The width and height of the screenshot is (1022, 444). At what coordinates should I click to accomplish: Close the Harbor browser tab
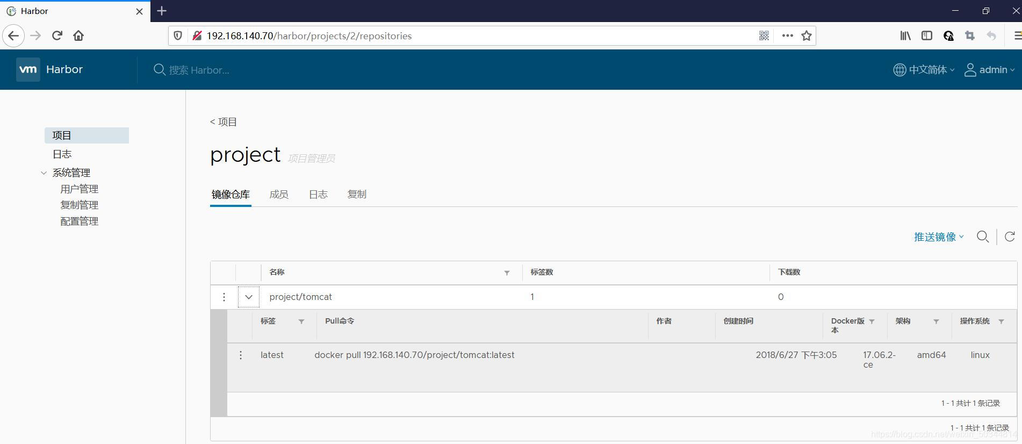pyautogui.click(x=139, y=11)
